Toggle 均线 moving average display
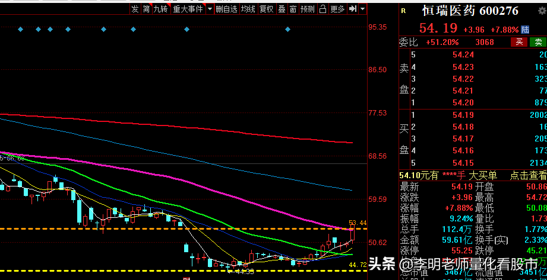Image resolution: width=547 pixels, height=280 pixels. click(x=248, y=9)
